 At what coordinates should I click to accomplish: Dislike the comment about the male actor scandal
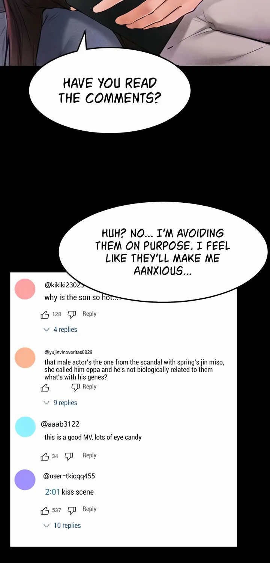(75, 387)
